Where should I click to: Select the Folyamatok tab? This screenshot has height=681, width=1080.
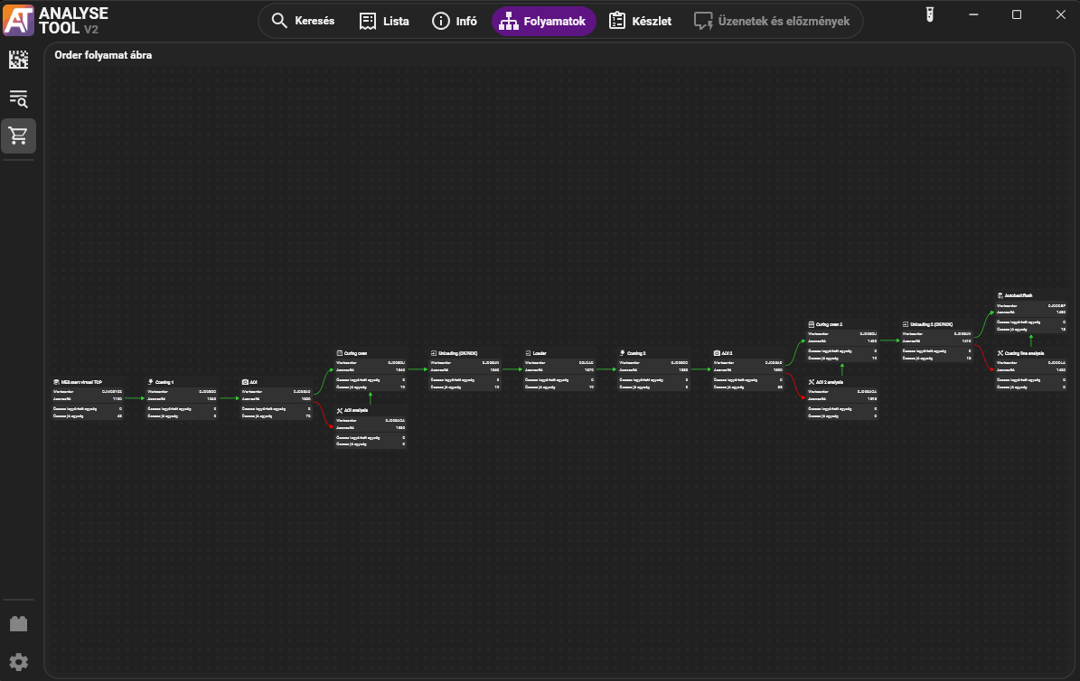[x=543, y=21]
